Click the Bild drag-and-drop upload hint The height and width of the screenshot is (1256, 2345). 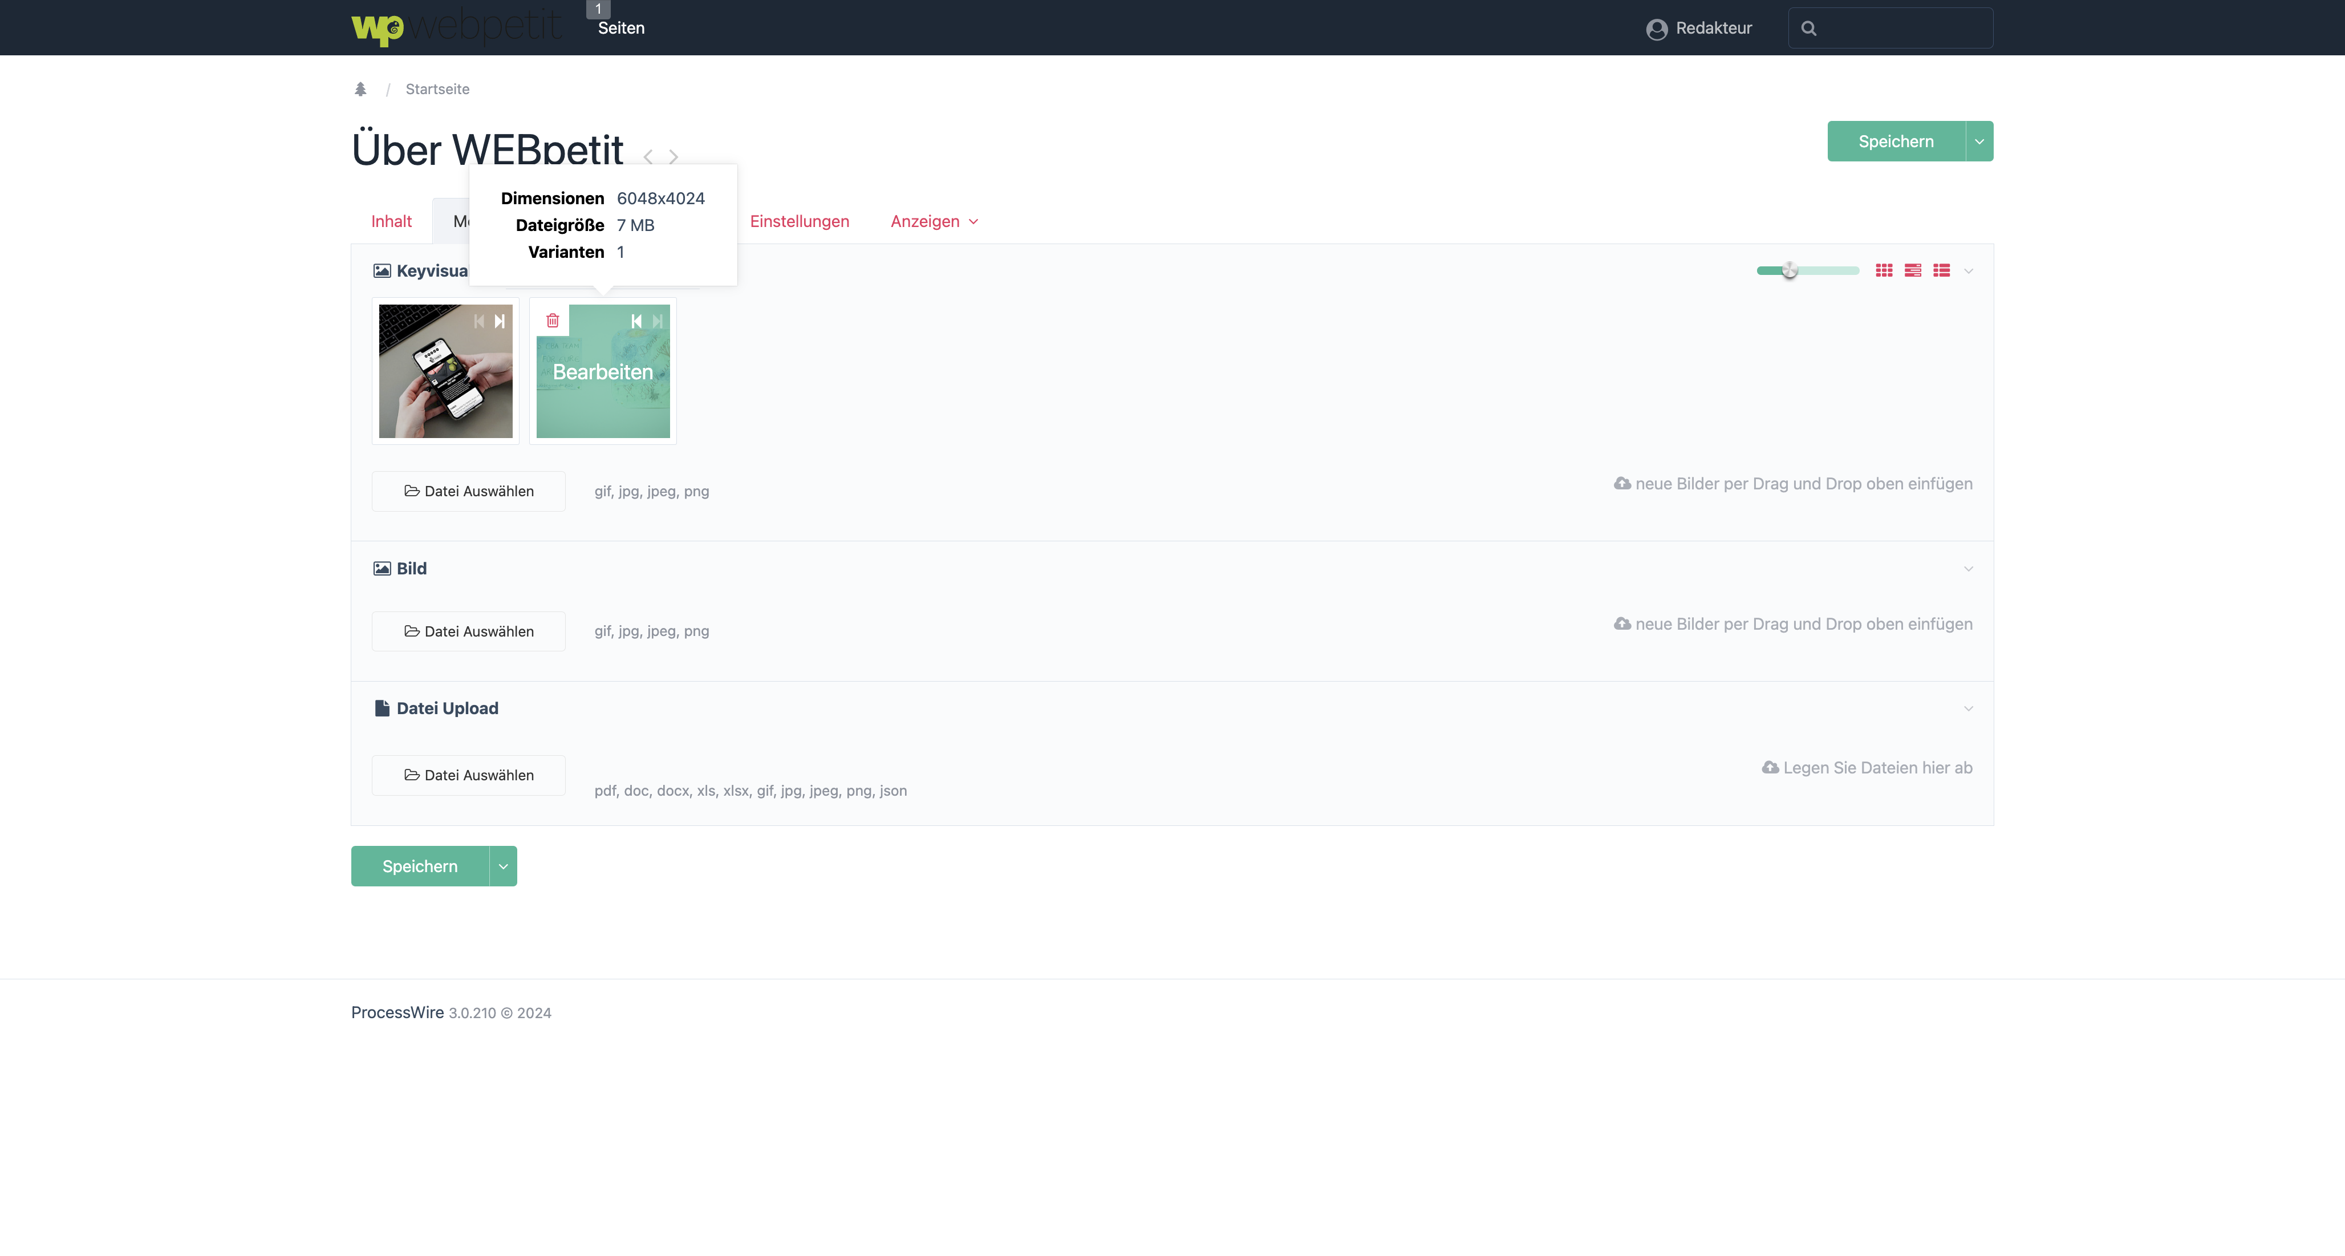[x=1794, y=624]
